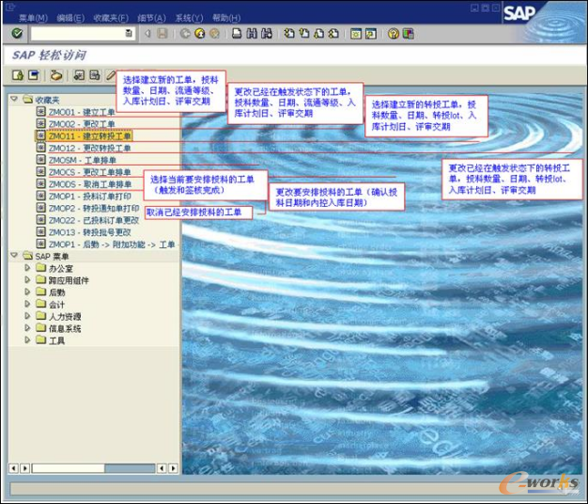Expand the 会计 folder
The height and width of the screenshot is (504, 588).
27,304
